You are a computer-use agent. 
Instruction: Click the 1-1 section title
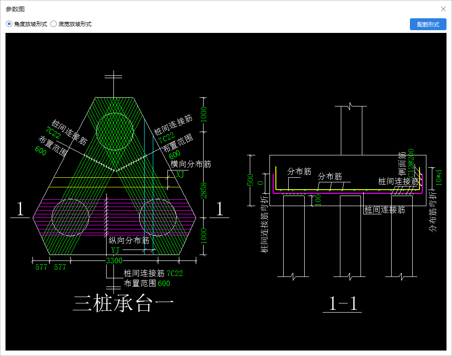click(343, 303)
